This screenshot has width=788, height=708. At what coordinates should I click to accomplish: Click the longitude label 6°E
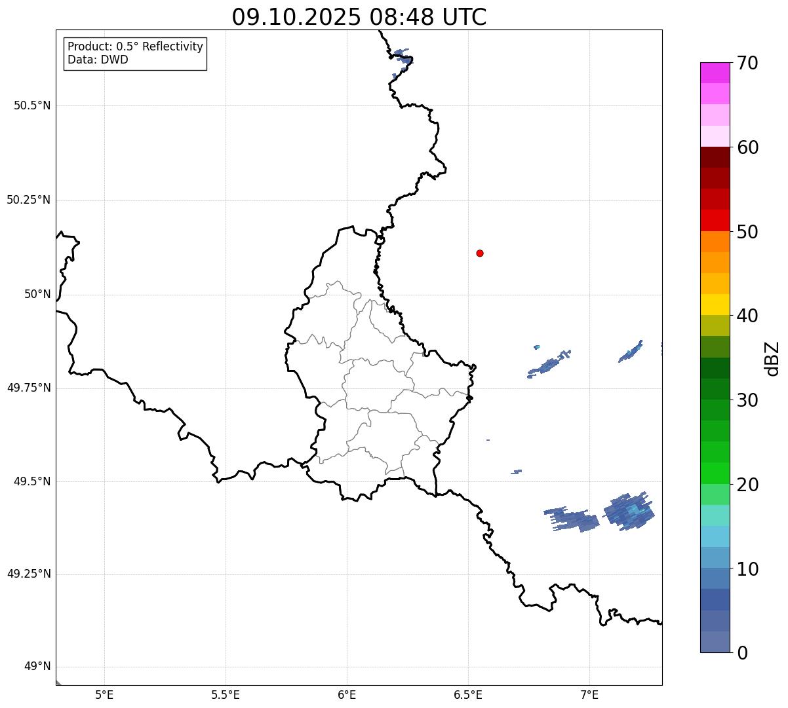pos(347,694)
